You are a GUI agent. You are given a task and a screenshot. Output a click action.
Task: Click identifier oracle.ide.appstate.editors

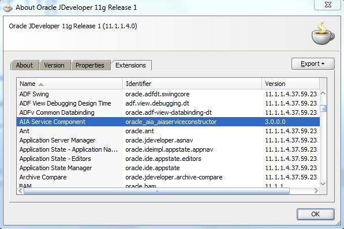point(163,159)
